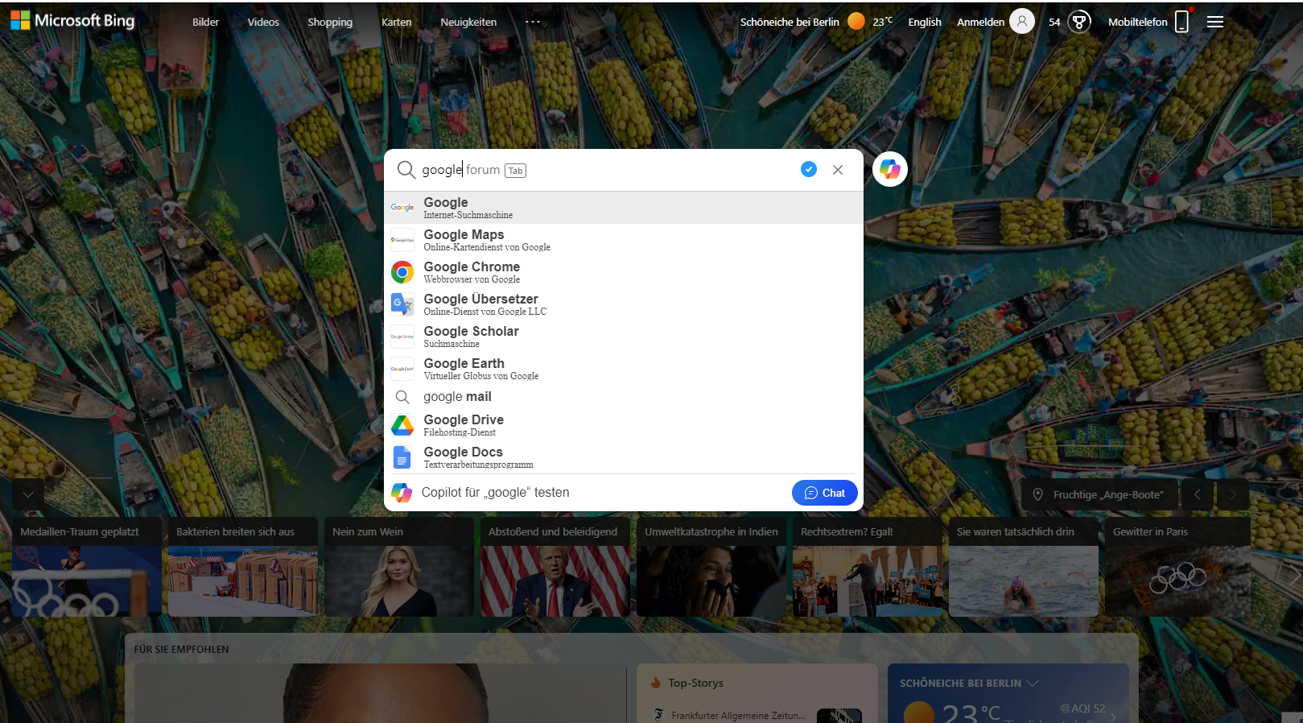Screen dimensions: 1303x723
Task: Click the Tab autocomplete hint key
Action: click(515, 171)
